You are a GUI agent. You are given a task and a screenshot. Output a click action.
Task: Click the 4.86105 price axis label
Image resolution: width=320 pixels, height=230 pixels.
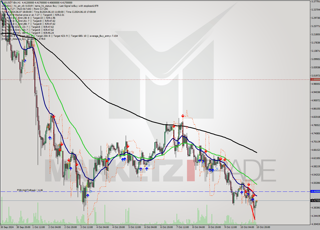tap(315, 108)
